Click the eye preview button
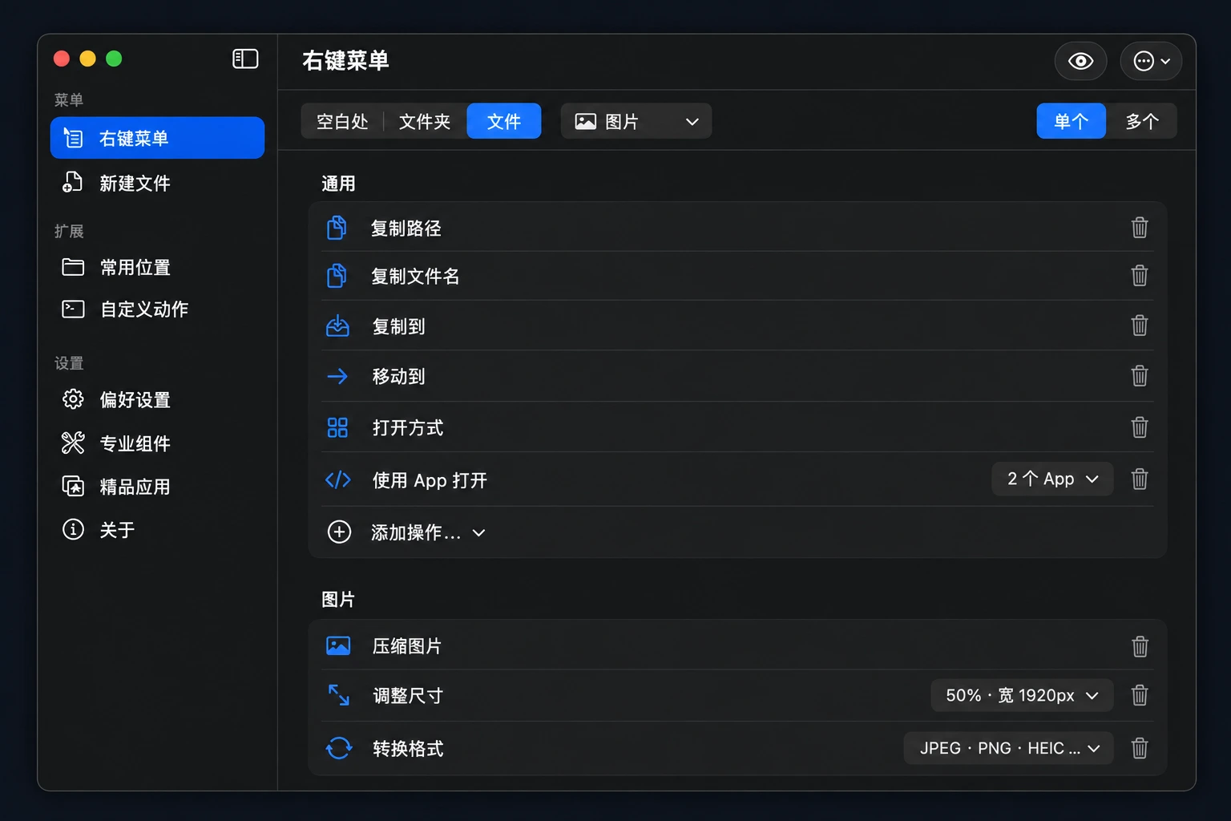This screenshot has height=821, width=1231. (1080, 61)
